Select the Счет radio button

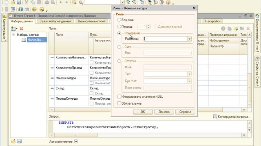click(119, 47)
